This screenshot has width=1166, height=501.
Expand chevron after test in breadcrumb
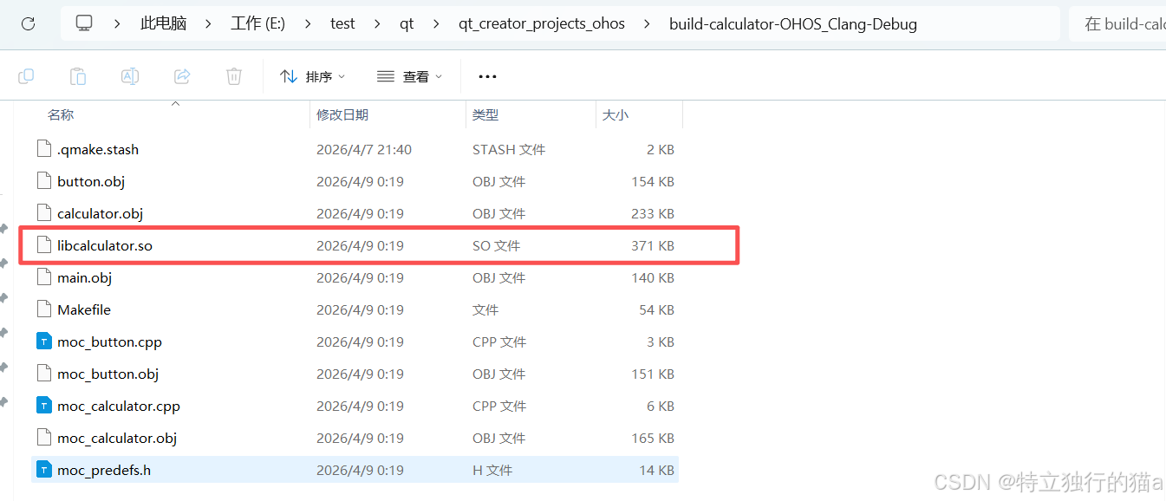pos(377,23)
